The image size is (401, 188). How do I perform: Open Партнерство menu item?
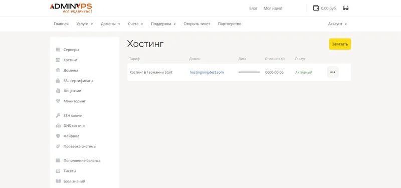click(x=230, y=24)
